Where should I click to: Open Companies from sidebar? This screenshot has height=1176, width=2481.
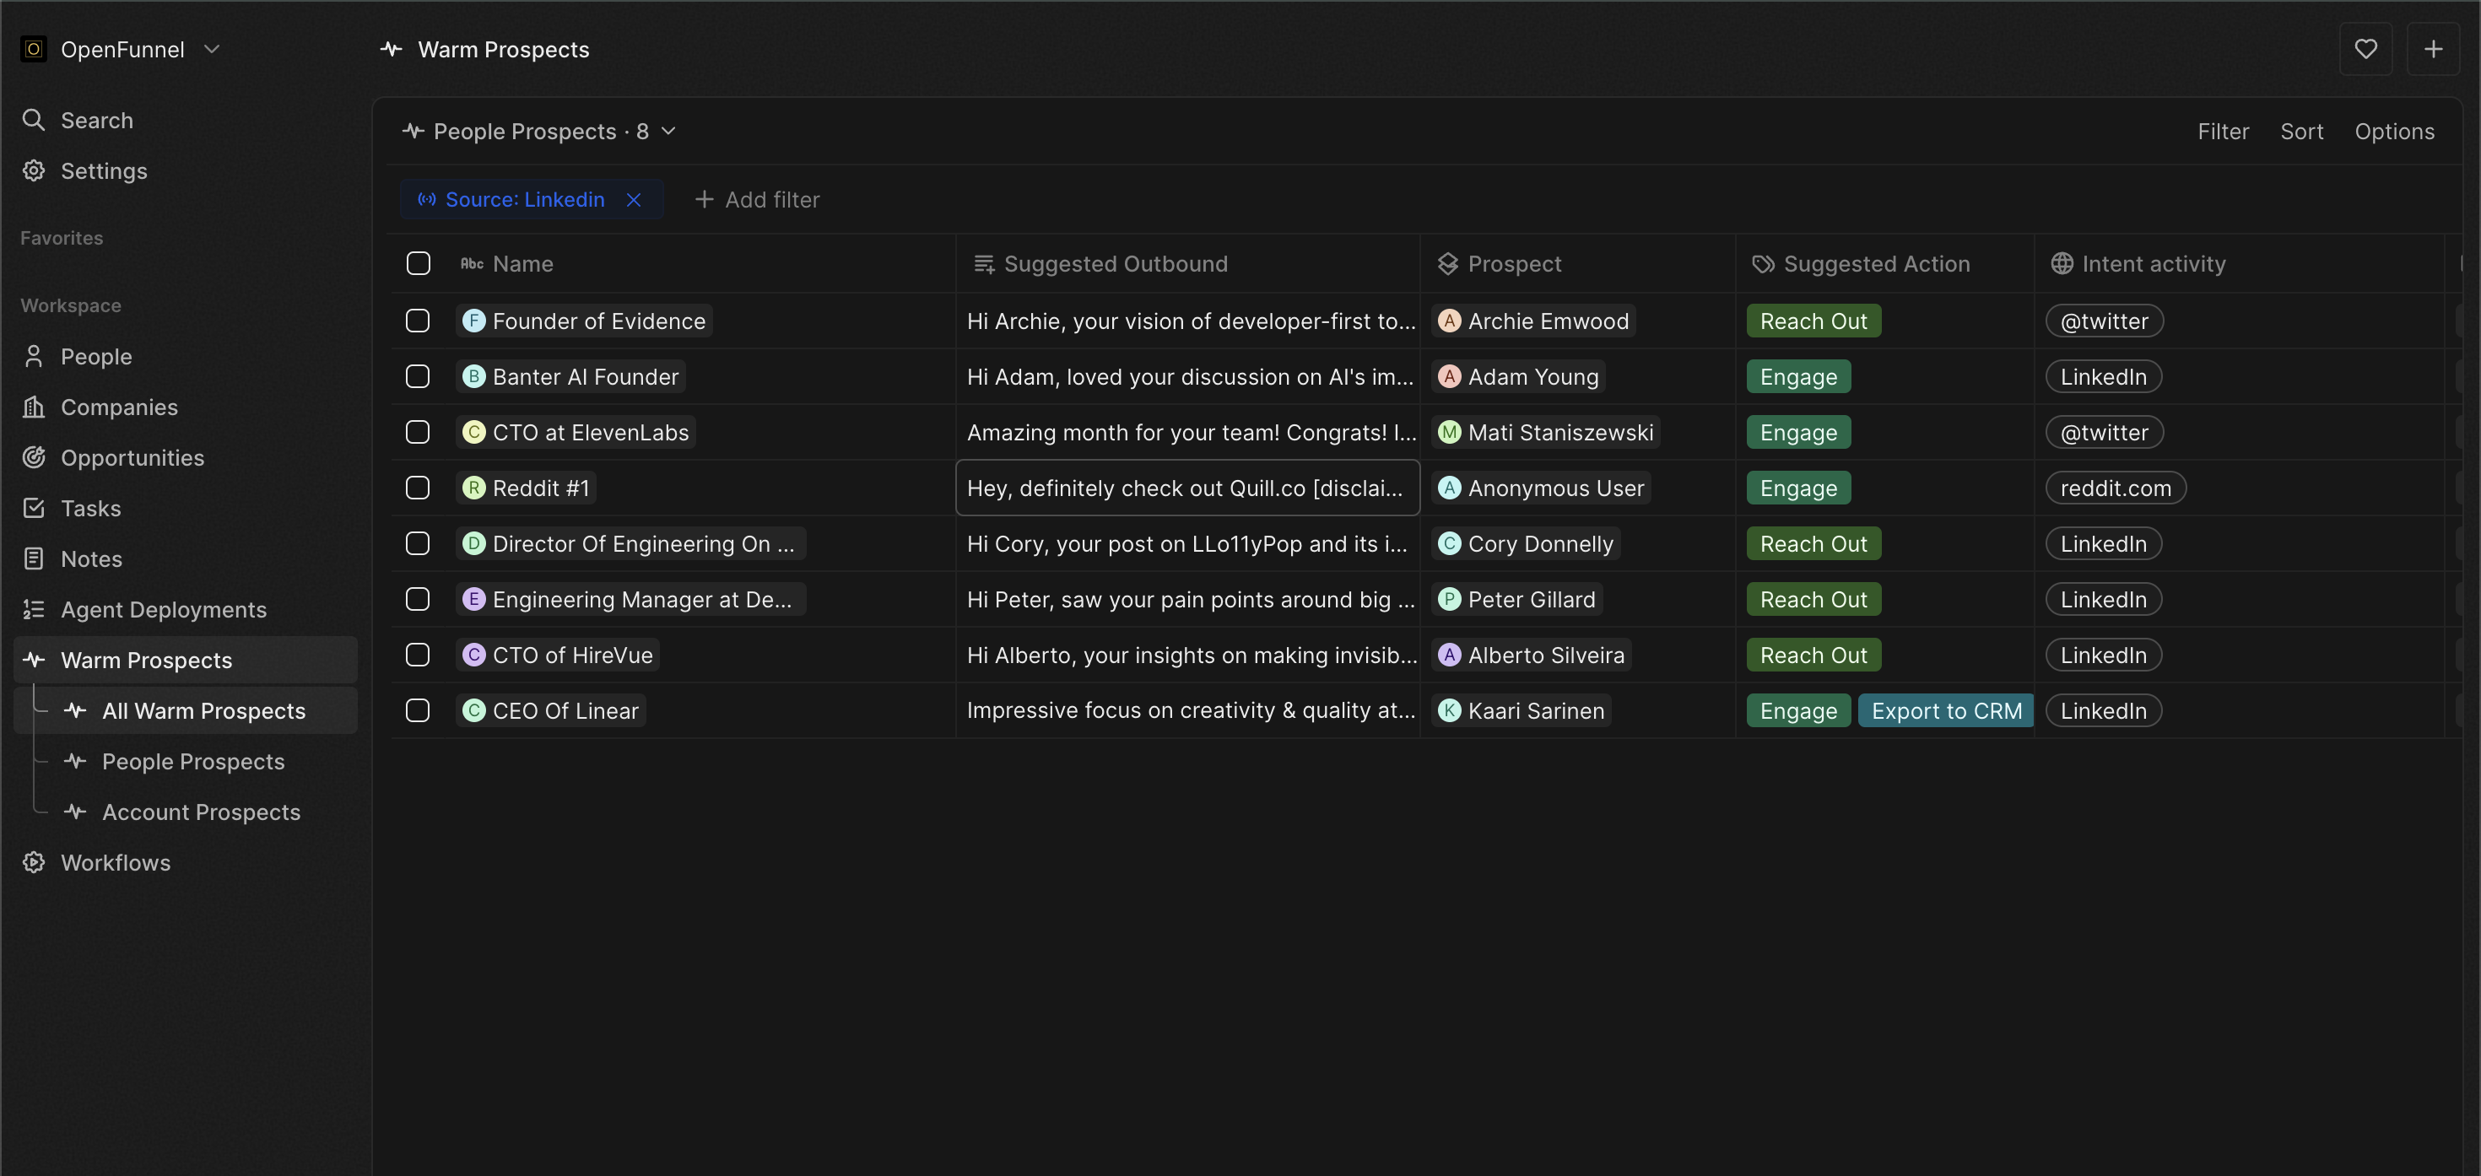[x=118, y=407]
